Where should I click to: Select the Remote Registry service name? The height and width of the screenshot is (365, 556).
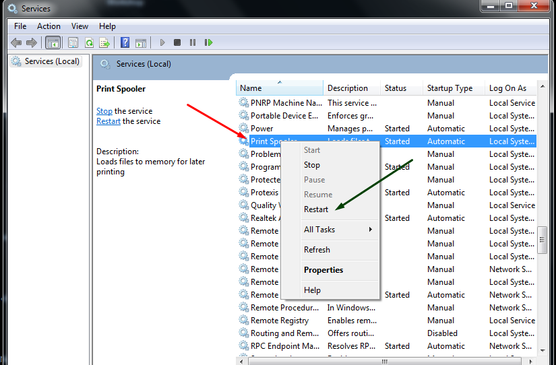coord(280,321)
